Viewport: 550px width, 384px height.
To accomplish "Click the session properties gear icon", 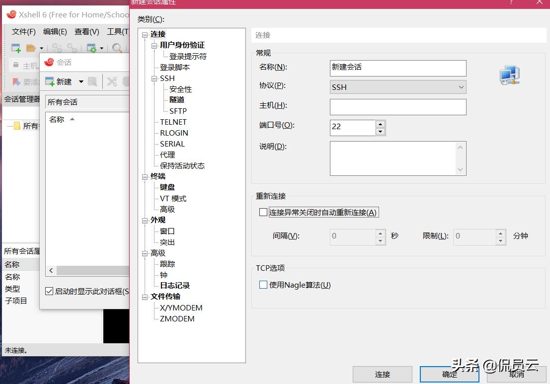I will pos(92,48).
